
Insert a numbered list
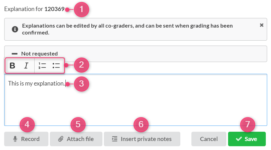[42, 66]
